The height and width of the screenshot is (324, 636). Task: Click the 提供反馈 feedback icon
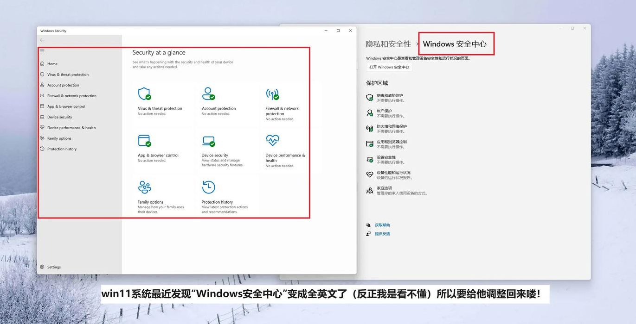368,234
